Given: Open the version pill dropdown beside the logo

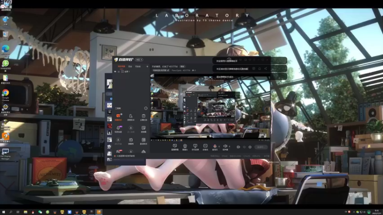Looking at the screenshot, I should 139,59.
